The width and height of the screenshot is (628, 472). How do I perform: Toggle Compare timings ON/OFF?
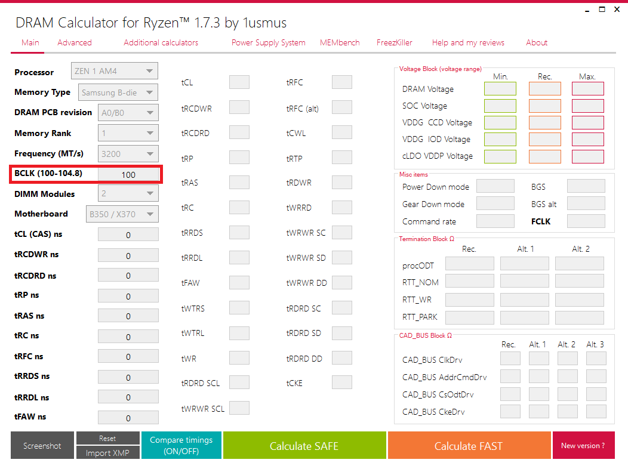181,445
